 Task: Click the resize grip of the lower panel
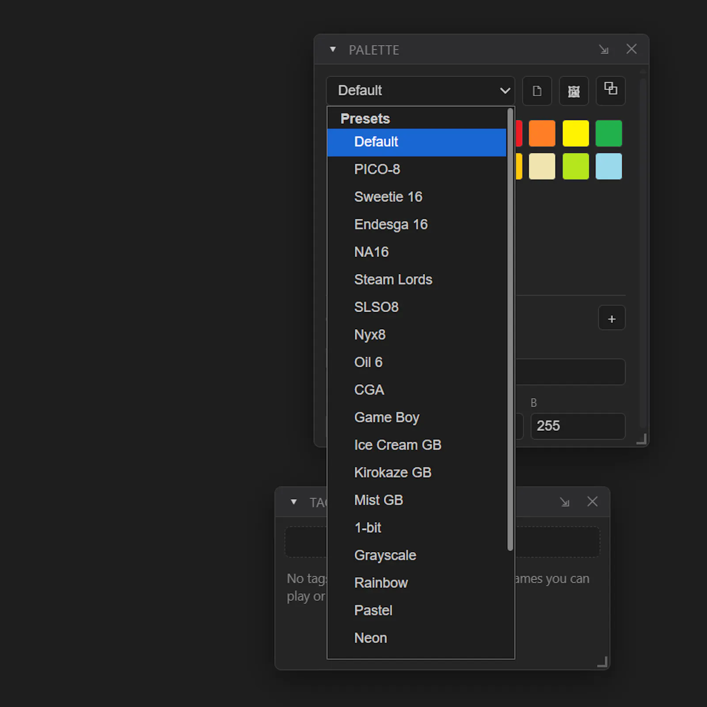pyautogui.click(x=602, y=662)
